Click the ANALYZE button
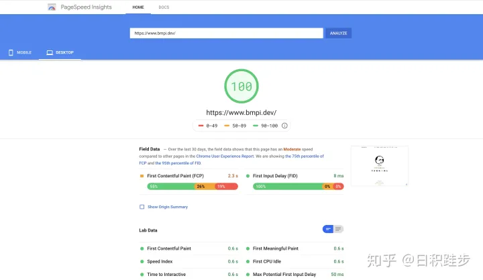The image size is (483, 280). pos(338,33)
